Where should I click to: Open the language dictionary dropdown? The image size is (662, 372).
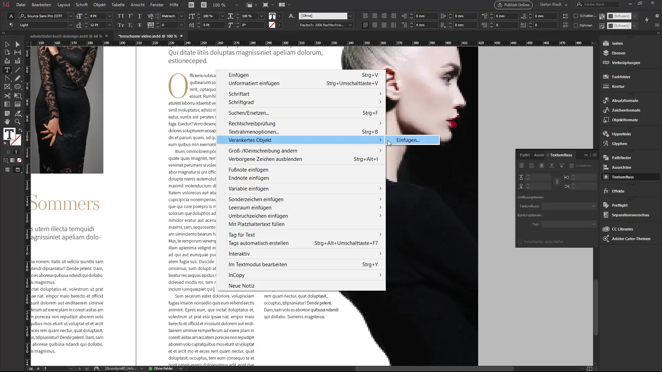point(350,25)
